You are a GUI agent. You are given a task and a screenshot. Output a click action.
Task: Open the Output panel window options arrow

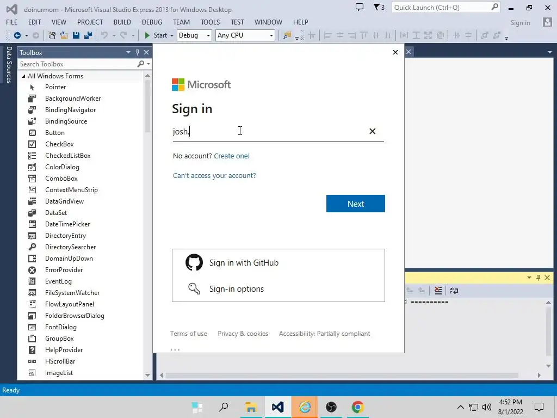(x=529, y=278)
